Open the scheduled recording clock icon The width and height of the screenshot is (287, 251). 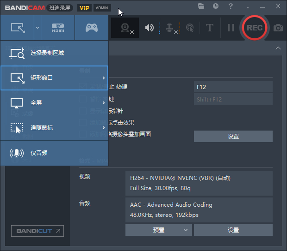coord(216,6)
